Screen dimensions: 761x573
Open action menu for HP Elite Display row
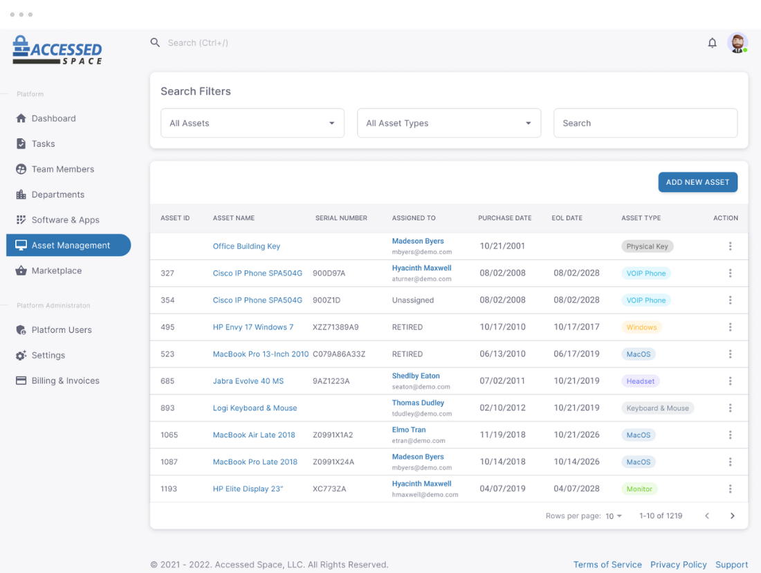point(730,489)
